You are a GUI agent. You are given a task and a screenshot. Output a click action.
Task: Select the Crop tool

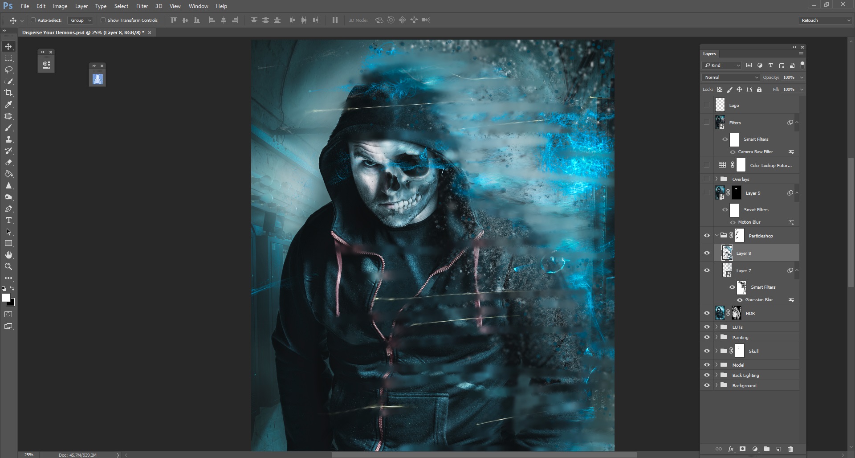(8, 93)
